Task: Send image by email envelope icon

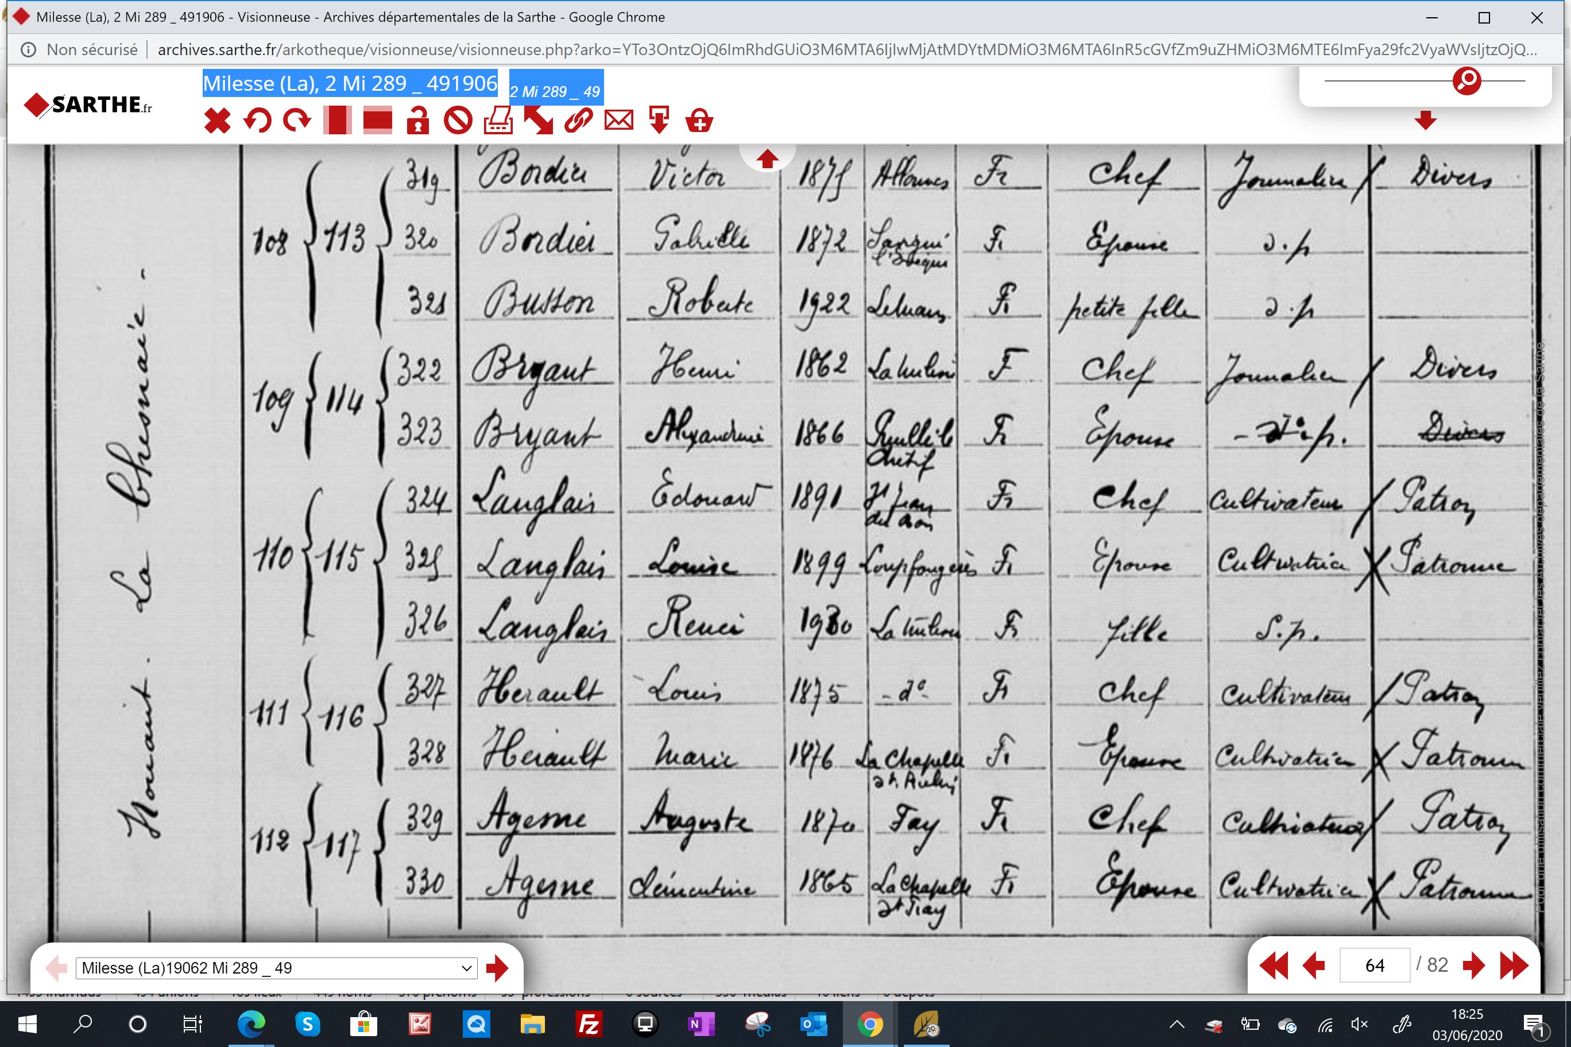Action: point(618,121)
